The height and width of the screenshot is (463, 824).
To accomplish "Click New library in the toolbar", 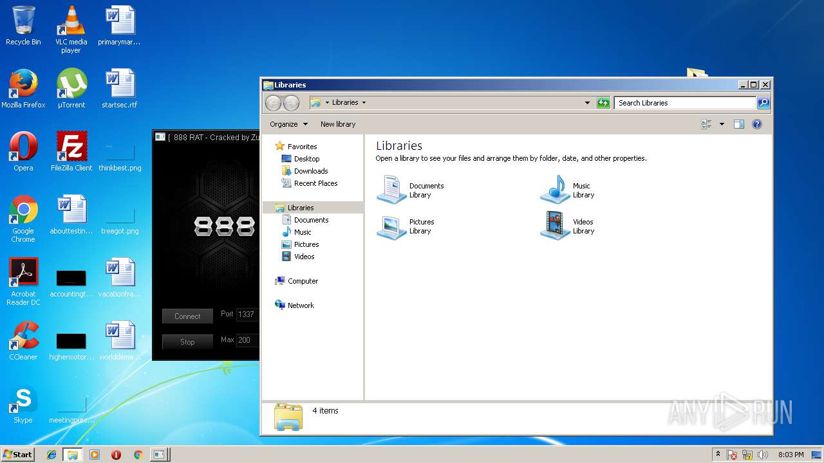I will [x=338, y=124].
